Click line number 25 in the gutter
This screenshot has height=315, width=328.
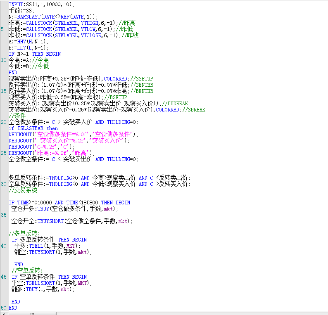[x=4, y=153]
